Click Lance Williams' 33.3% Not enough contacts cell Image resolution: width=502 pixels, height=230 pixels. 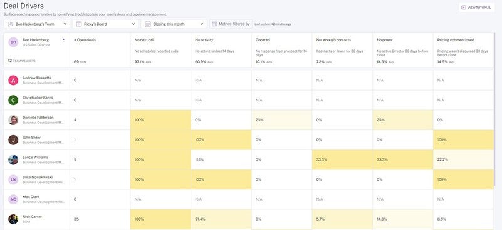342,159
